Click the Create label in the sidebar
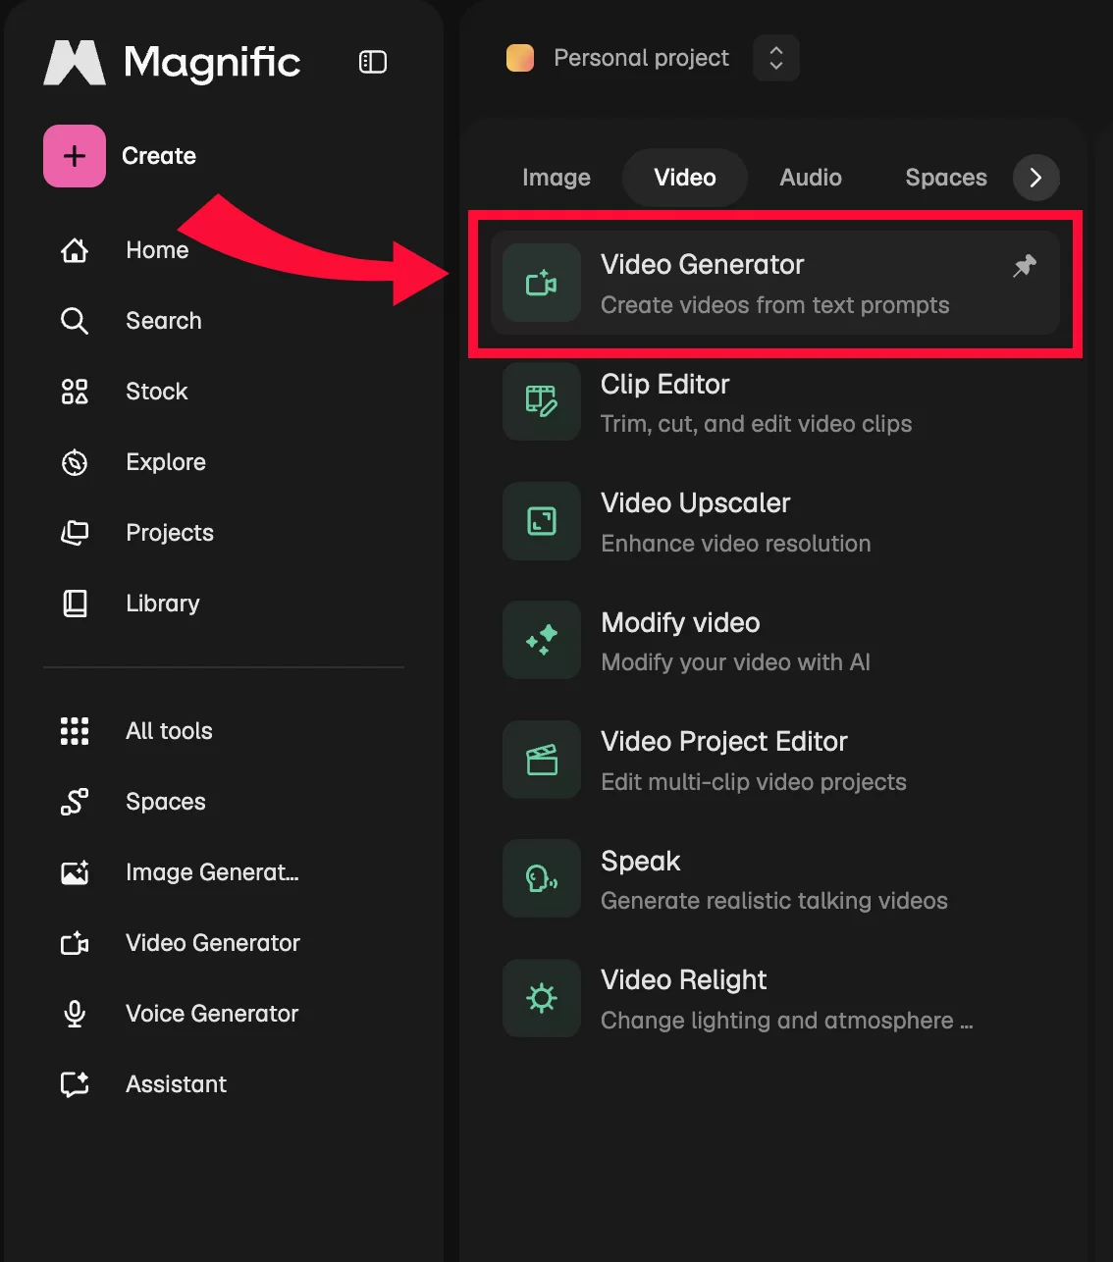The width and height of the screenshot is (1113, 1262). click(159, 156)
